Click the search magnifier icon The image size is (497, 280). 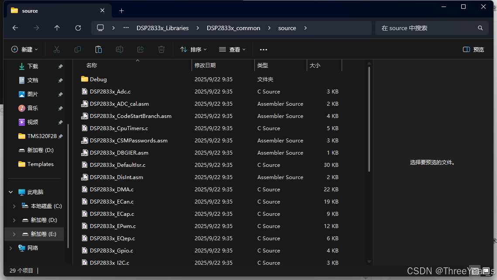click(480, 28)
